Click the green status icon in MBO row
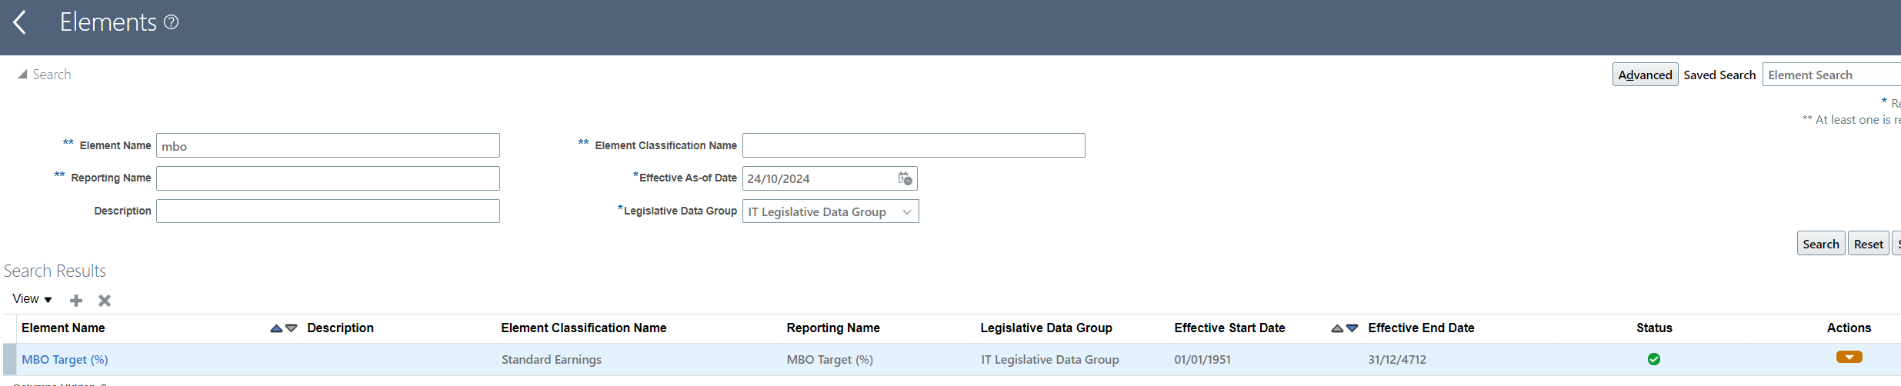The height and width of the screenshot is (386, 1901). [1654, 359]
